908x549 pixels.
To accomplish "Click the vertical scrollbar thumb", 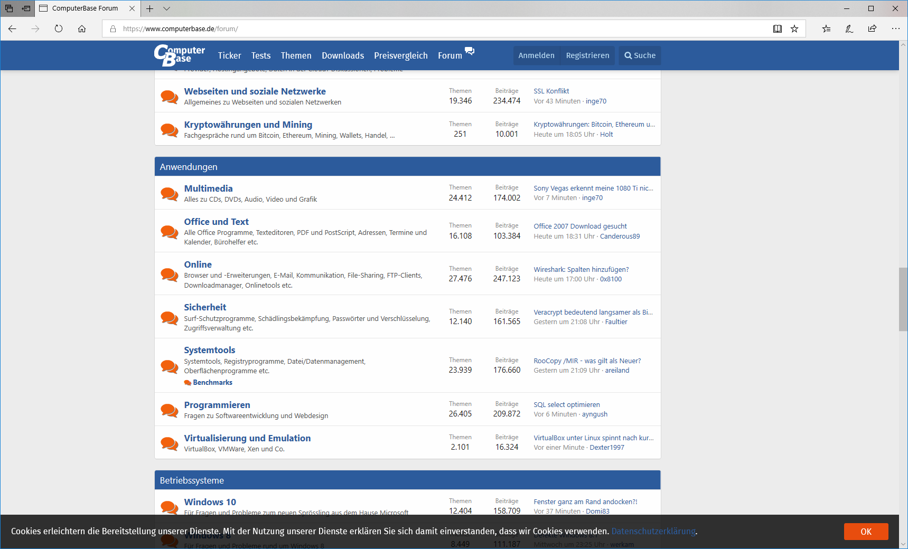I will (903, 299).
